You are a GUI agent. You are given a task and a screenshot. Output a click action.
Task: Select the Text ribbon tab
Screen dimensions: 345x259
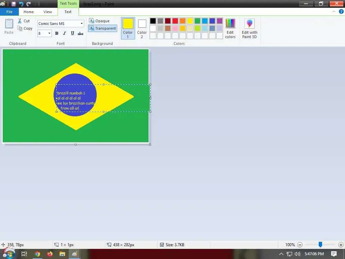68,12
